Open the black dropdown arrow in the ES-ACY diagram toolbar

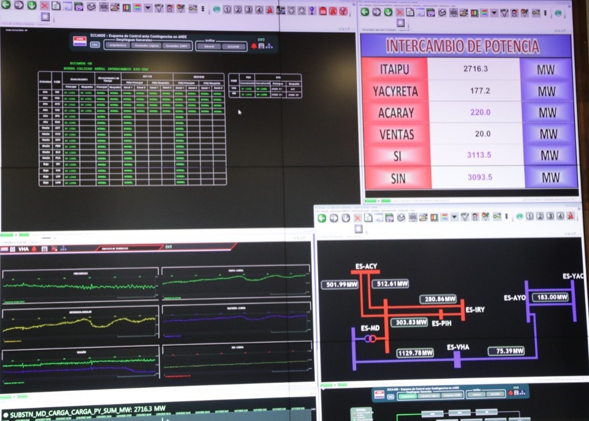point(454,217)
